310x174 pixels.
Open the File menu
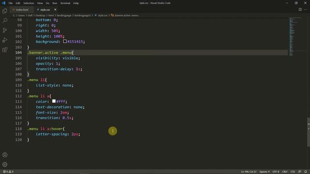point(11,3)
